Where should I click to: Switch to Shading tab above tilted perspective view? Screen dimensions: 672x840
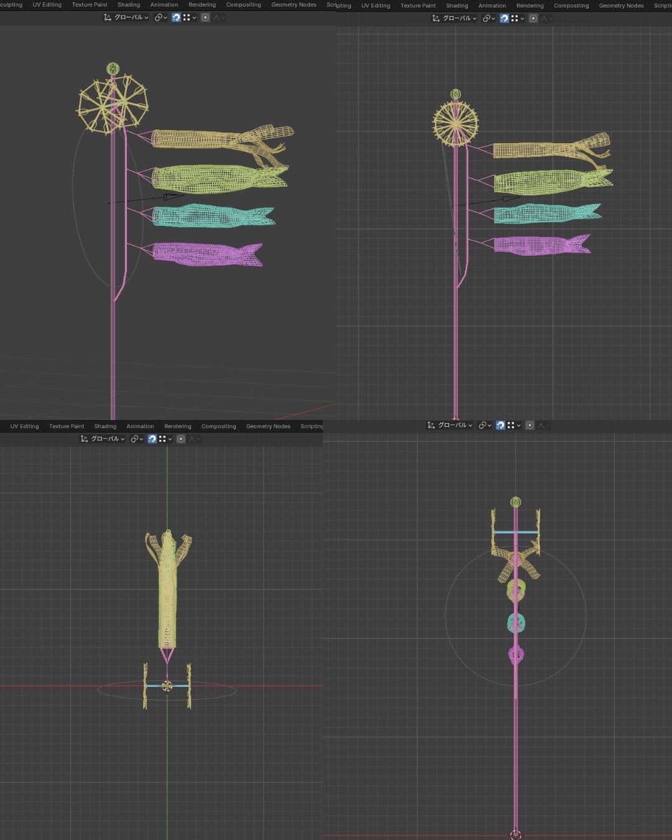(x=129, y=4)
